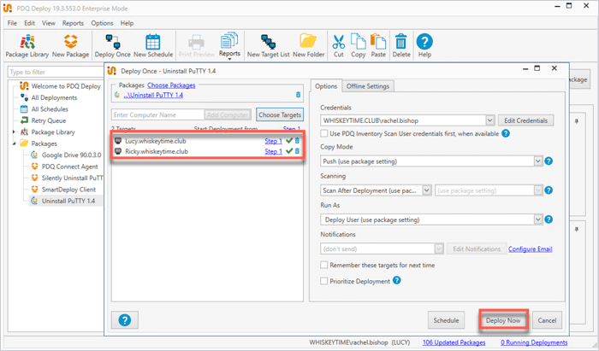The height and width of the screenshot is (351, 599).
Task: Select the Options tab in dialog
Action: coord(326,86)
